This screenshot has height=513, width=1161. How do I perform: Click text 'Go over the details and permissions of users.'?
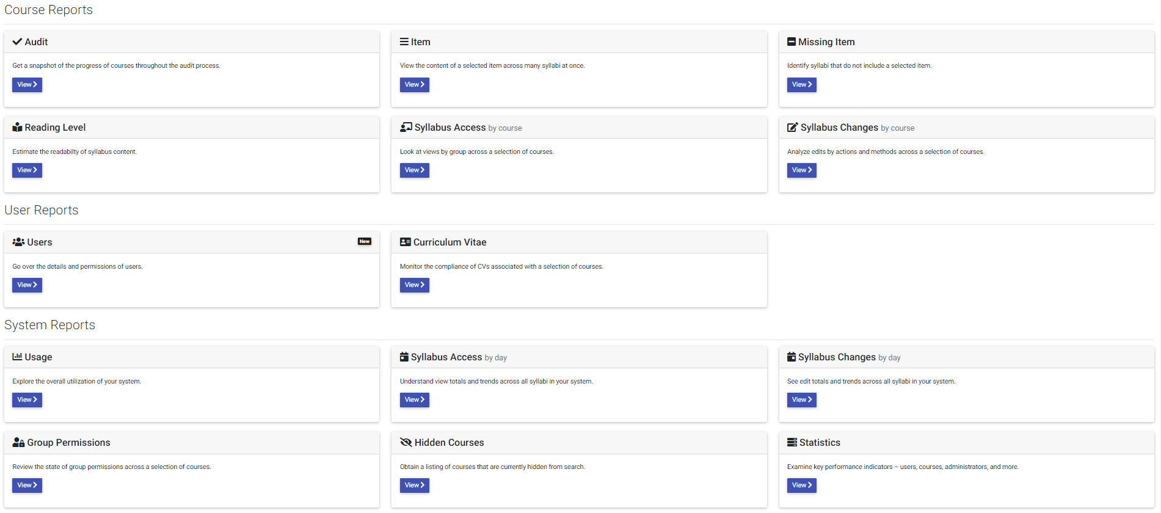78,267
